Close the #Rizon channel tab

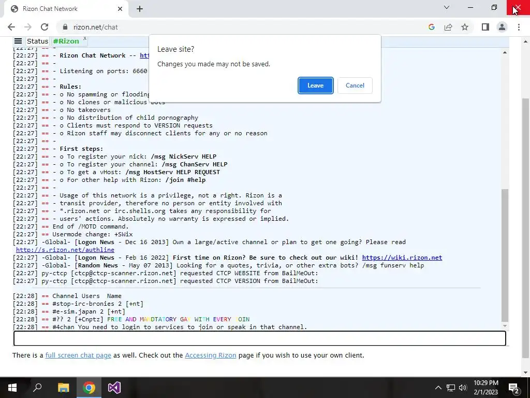click(85, 38)
